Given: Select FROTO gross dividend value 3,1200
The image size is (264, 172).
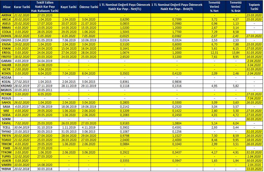Looking at the screenshot, I should pyautogui.click(x=177, y=57).
